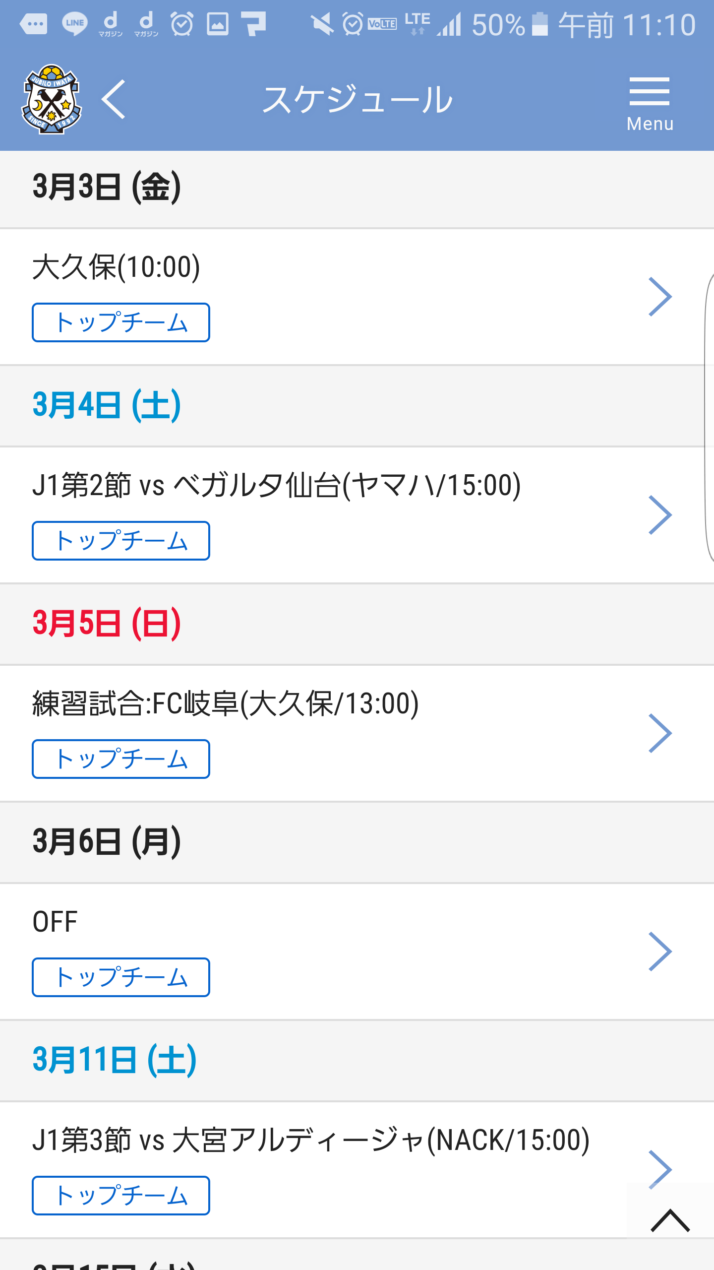Select the 3月5日 (日) date header
The height and width of the screenshot is (1270, 714).
(107, 624)
